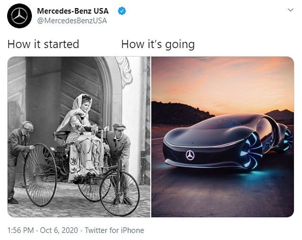
Task: Open the Mercedes-Benz star profile avatar
Action: 20,16
